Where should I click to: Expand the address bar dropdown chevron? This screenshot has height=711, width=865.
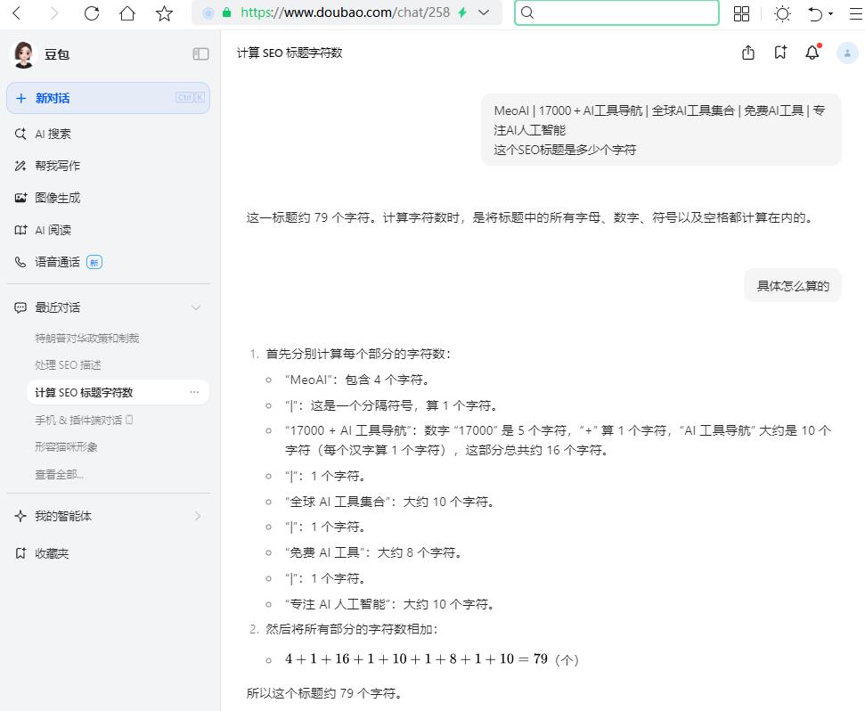484,12
